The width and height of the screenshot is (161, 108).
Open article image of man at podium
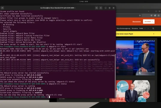[135, 58]
